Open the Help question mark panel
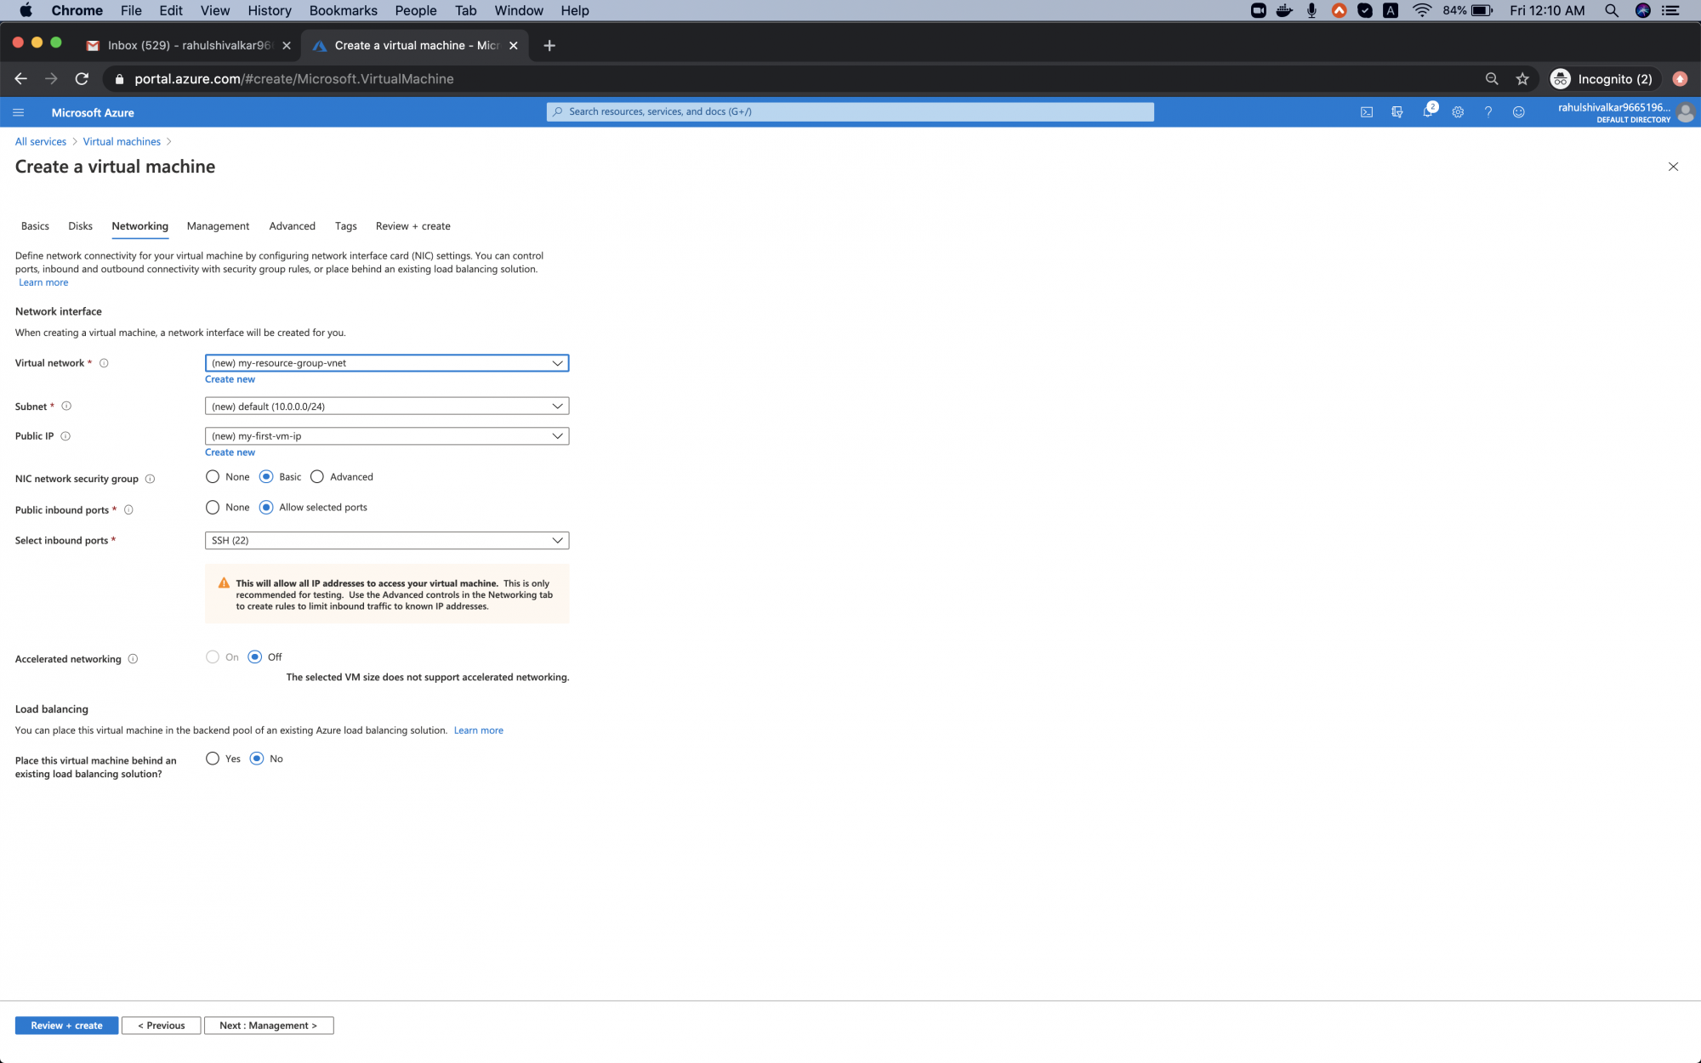The image size is (1701, 1063). [1488, 111]
